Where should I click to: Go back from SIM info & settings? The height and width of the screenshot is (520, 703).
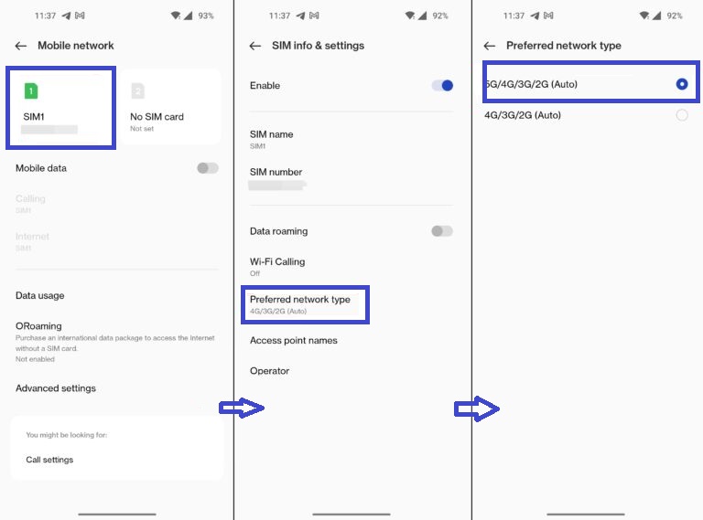click(x=255, y=46)
